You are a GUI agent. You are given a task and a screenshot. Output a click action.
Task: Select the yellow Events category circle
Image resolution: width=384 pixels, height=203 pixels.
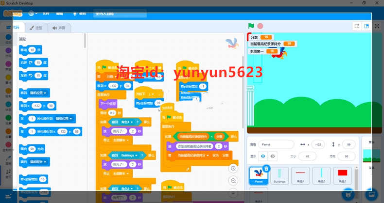8,78
